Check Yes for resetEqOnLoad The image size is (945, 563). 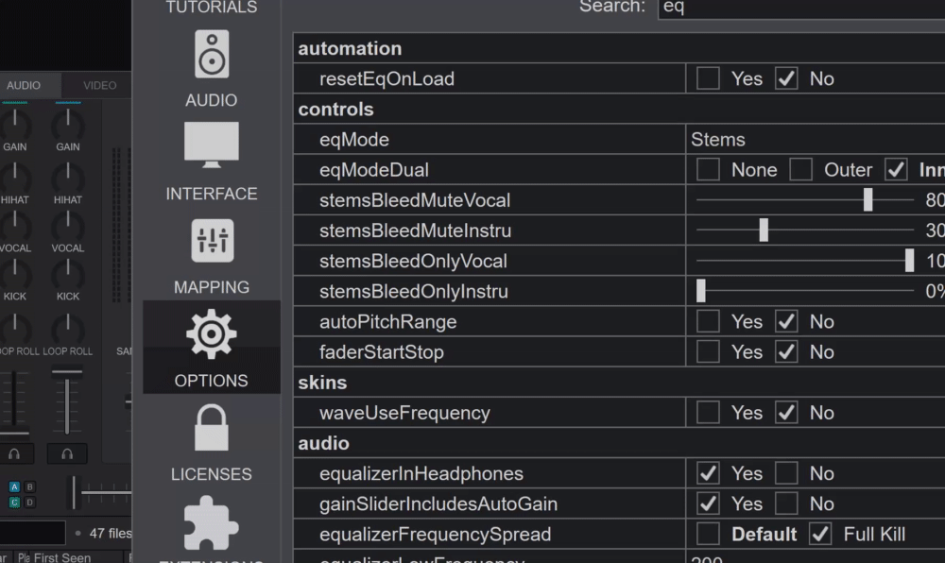click(708, 78)
